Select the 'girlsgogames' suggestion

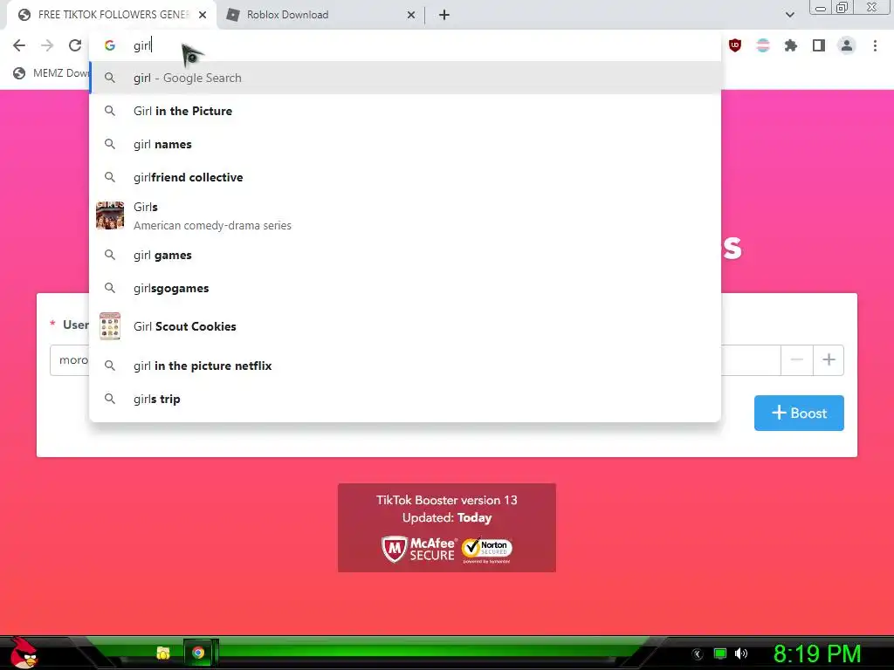coord(405,288)
